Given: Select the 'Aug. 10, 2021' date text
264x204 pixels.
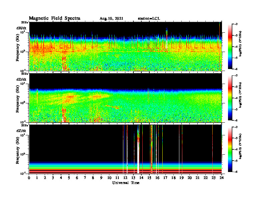Looking at the screenshot, I should [x=111, y=19].
